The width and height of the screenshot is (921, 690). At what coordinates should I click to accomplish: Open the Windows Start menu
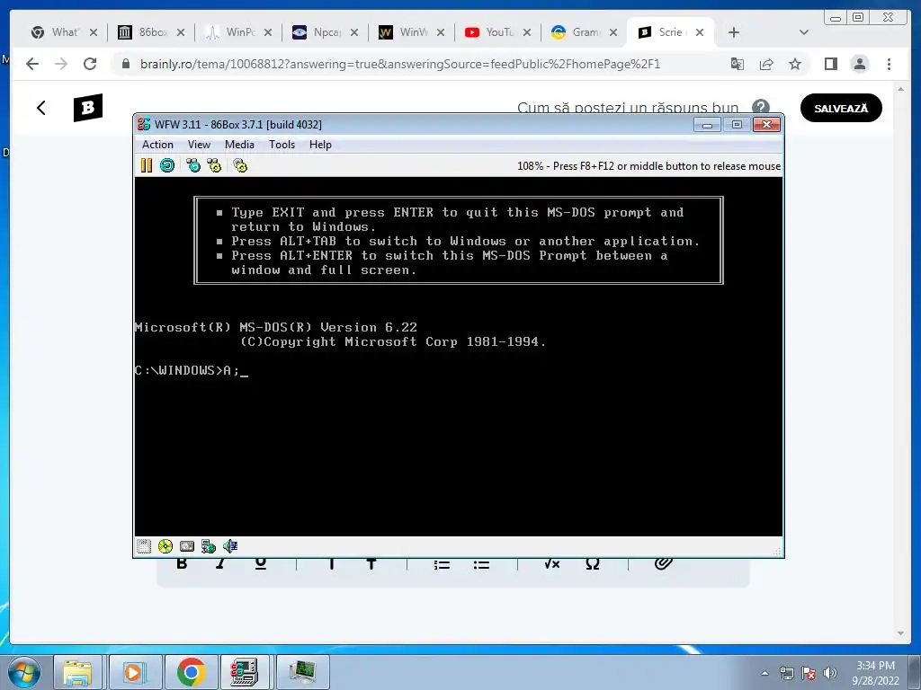[x=24, y=672]
